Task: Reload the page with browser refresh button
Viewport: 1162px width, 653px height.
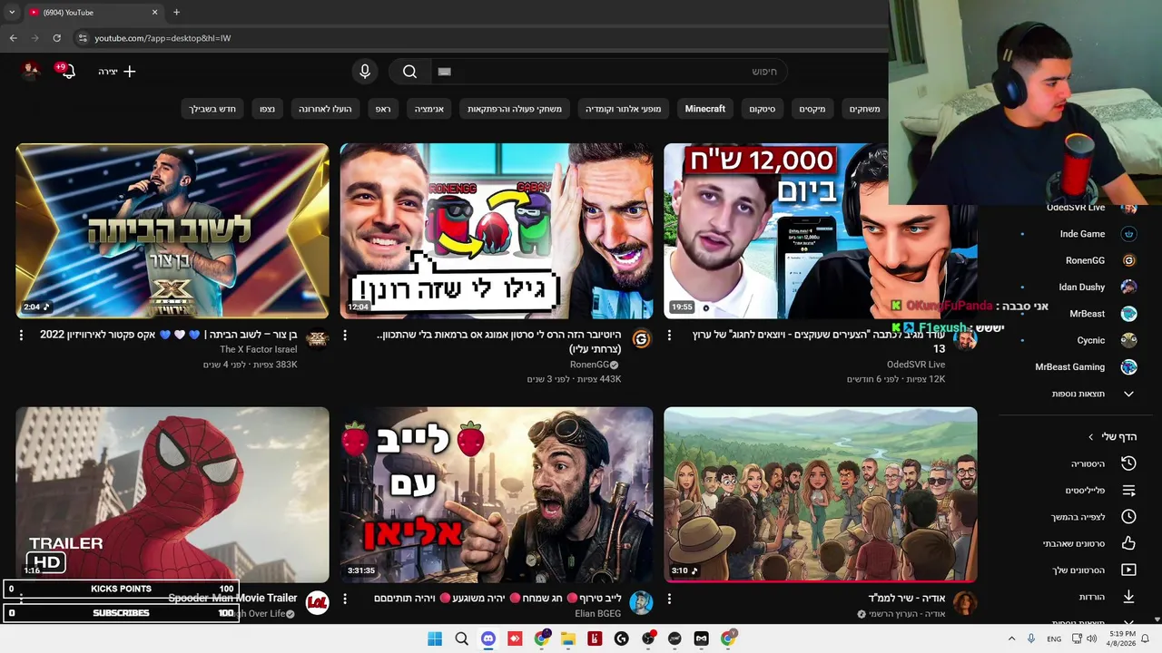Action: pos(56,38)
